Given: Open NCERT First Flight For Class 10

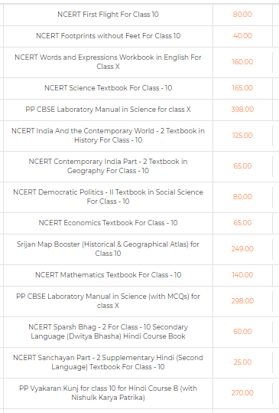Looking at the screenshot, I should click(108, 15).
